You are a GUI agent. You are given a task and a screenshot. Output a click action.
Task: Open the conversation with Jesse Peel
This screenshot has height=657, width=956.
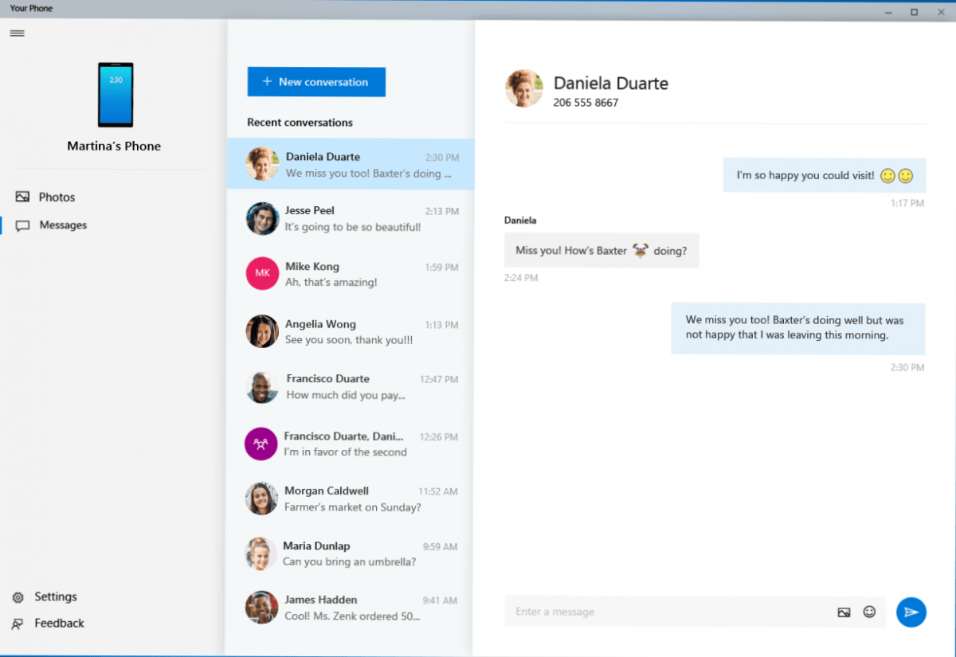(351, 219)
